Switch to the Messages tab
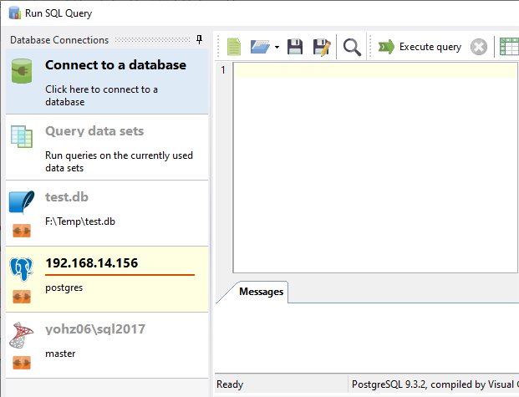Screen dimensions: 519x397 click(261, 292)
